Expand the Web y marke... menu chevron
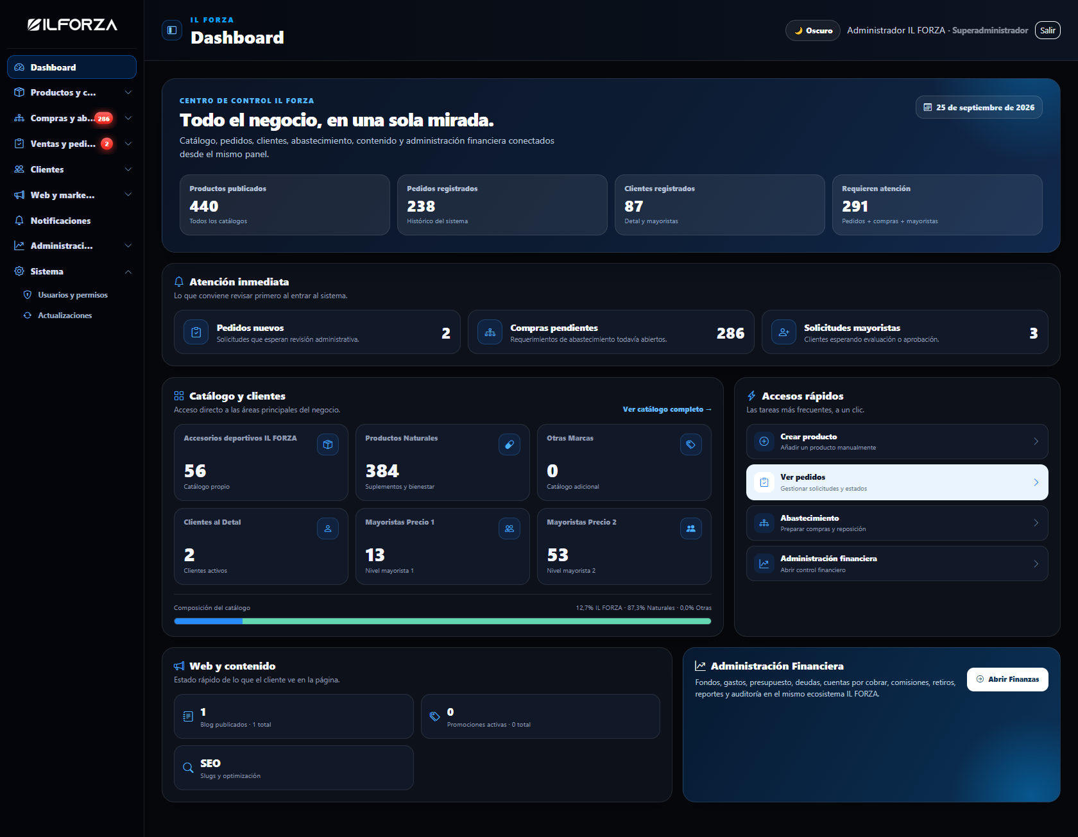This screenshot has height=837, width=1078. (x=128, y=194)
